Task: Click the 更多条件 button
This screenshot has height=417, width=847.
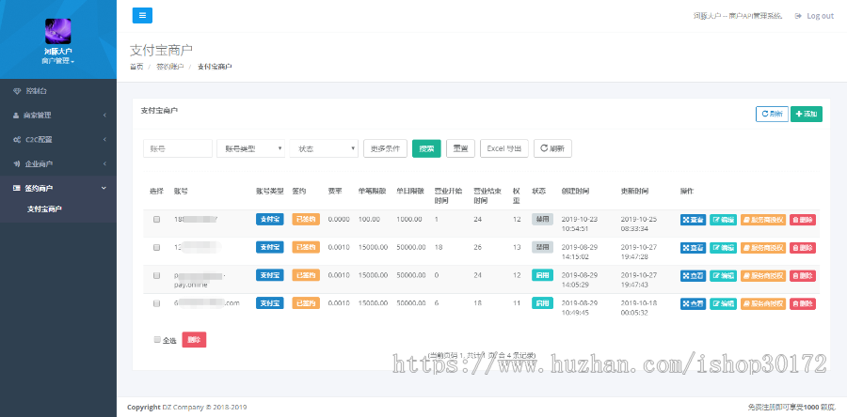Action: click(x=385, y=148)
